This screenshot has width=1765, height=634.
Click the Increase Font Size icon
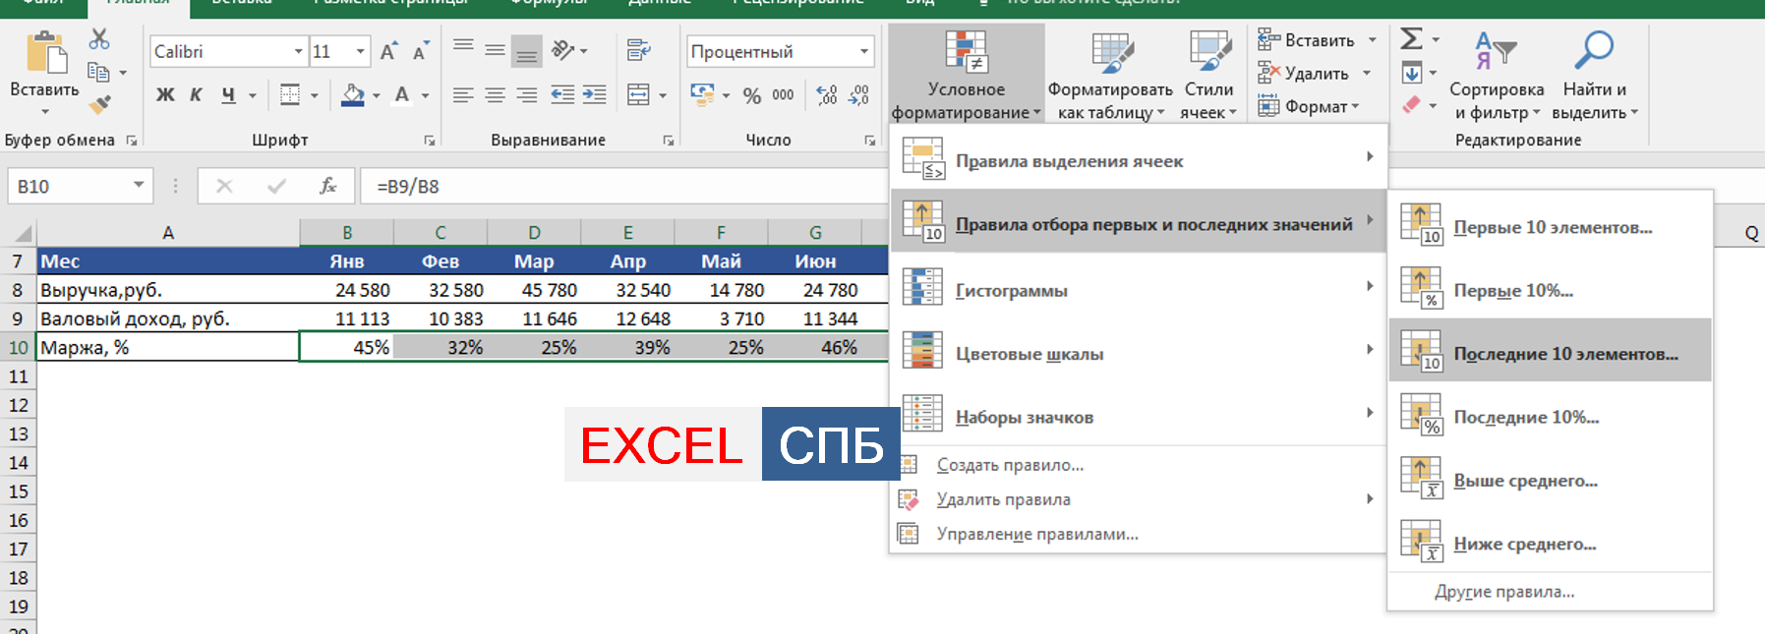tap(389, 51)
